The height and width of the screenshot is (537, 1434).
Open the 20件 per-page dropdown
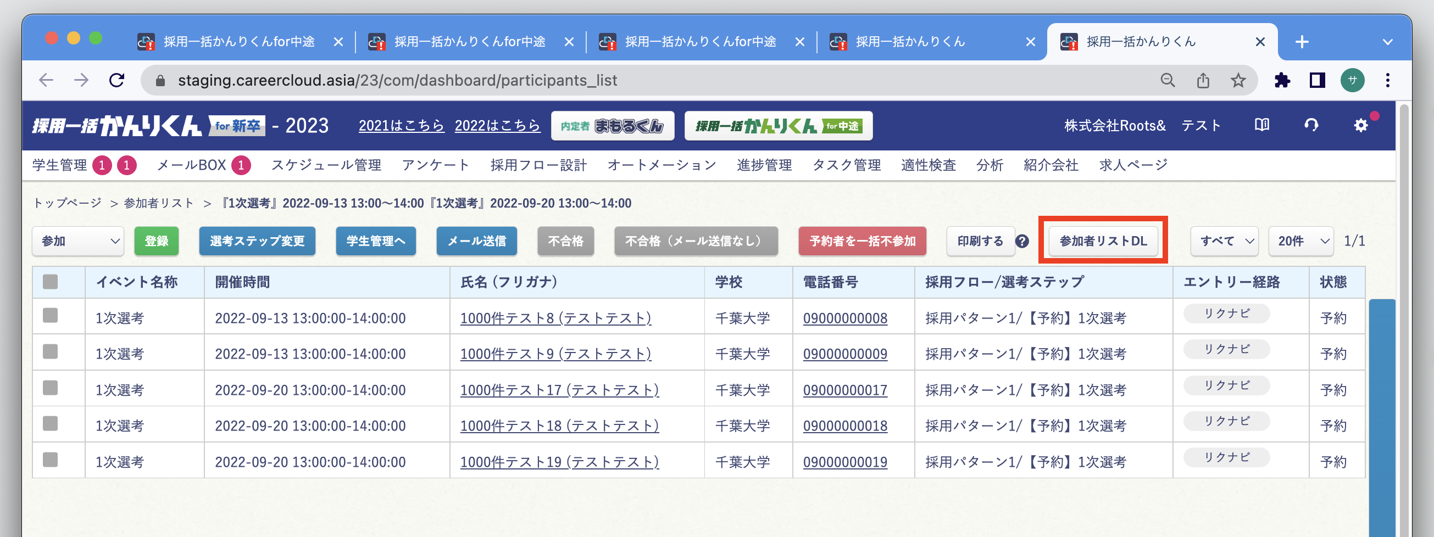click(1301, 241)
